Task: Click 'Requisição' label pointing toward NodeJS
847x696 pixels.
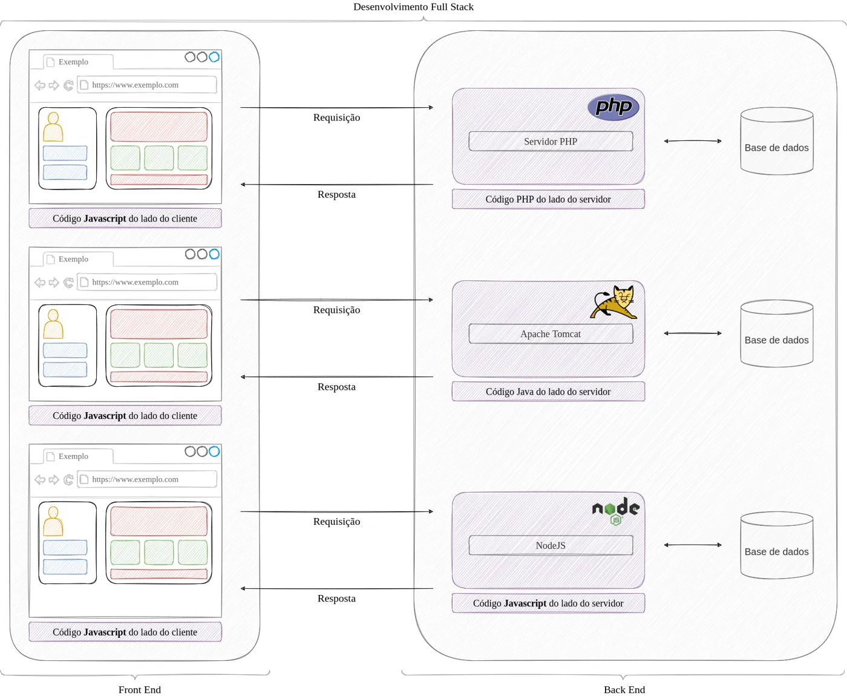Action: [336, 522]
